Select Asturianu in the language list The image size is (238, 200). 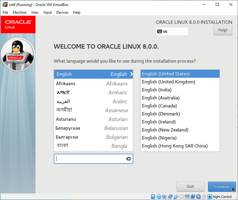(93, 119)
